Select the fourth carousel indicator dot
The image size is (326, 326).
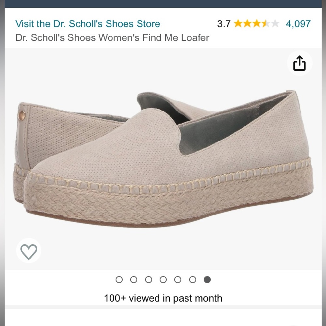[163, 280]
